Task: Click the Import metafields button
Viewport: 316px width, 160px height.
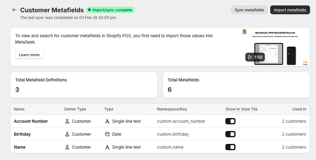Action: pyautogui.click(x=290, y=10)
